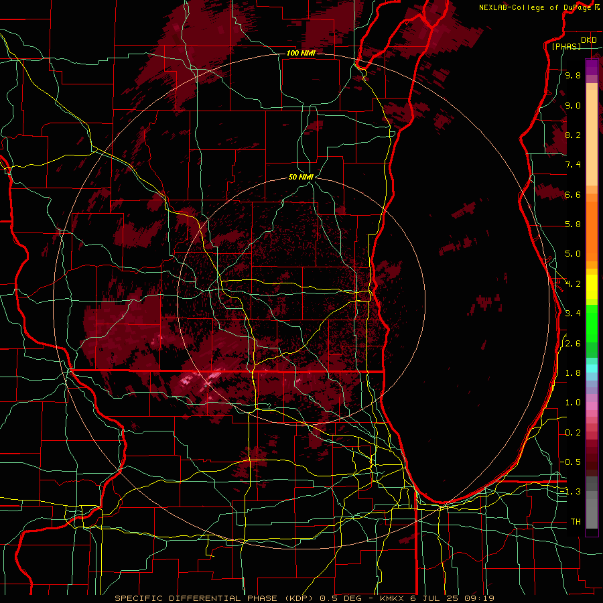This screenshot has height=603, width=603.
Task: Click the cyan band of the color scale
Action: [592, 368]
